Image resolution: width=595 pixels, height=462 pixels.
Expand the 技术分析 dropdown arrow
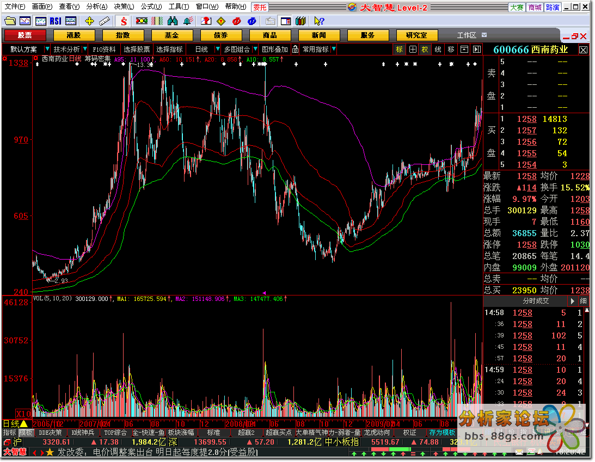85,50
